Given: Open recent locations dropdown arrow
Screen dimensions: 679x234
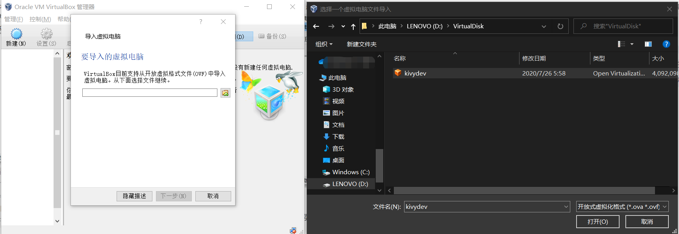Looking at the screenshot, I should (x=343, y=26).
